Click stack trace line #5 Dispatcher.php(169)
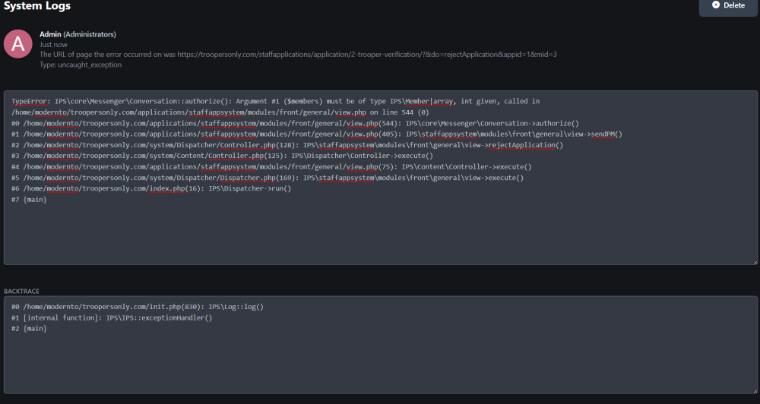Image resolution: width=760 pixels, height=404 pixels. pyautogui.click(x=268, y=178)
